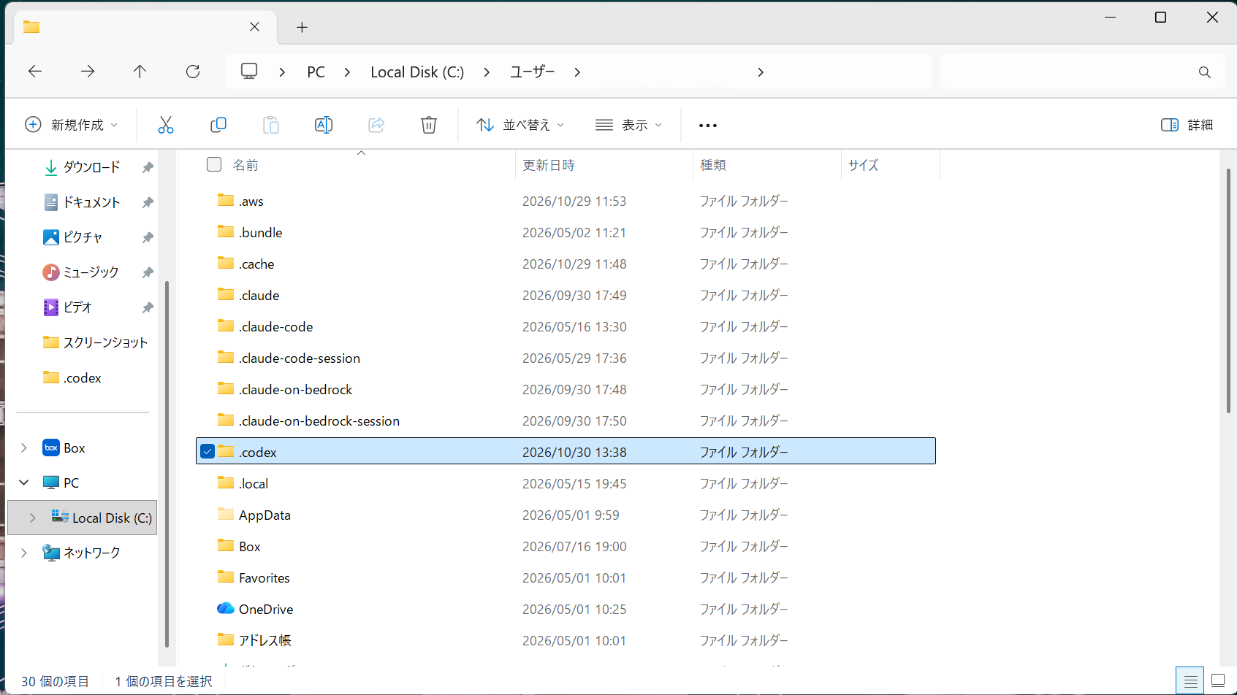Viewport: 1237px width, 695px height.
Task: Click the file list vertical scrollbar
Action: click(x=1228, y=291)
